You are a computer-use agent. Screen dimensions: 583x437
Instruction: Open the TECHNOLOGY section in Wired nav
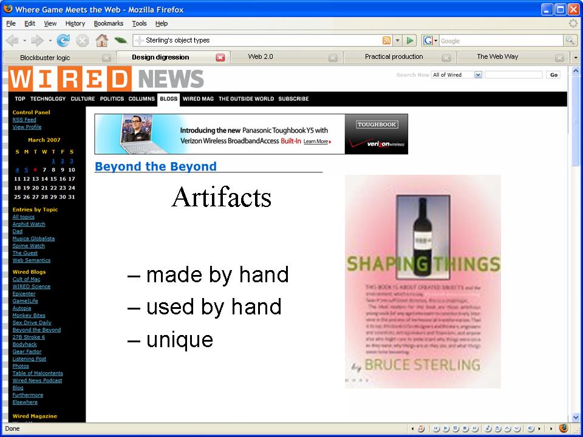point(47,99)
